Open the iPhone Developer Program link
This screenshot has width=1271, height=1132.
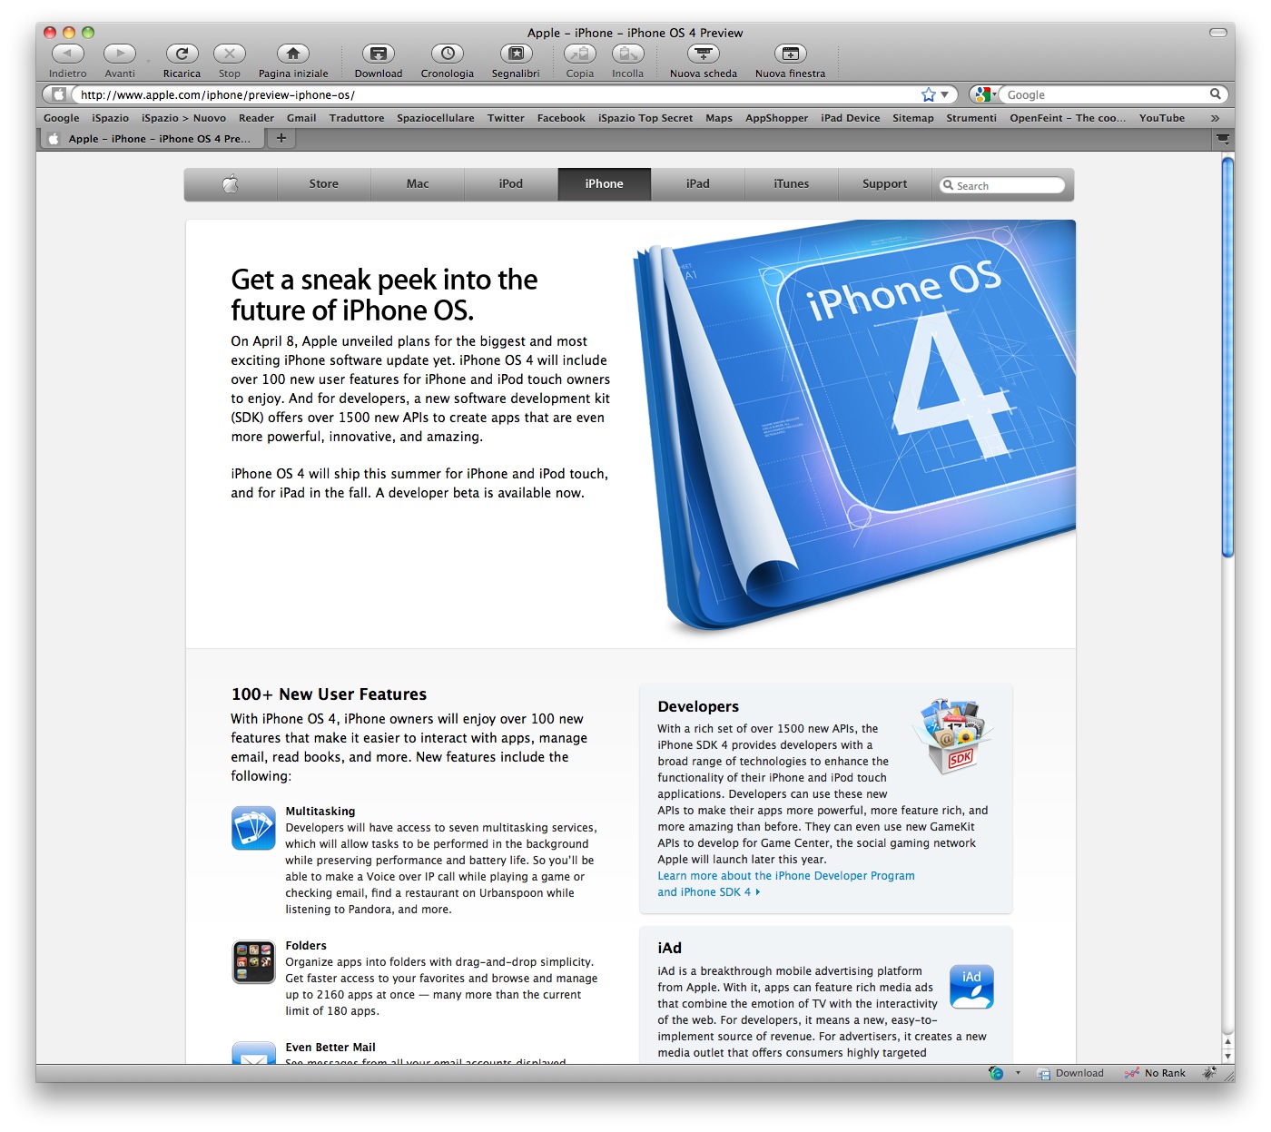[785, 876]
